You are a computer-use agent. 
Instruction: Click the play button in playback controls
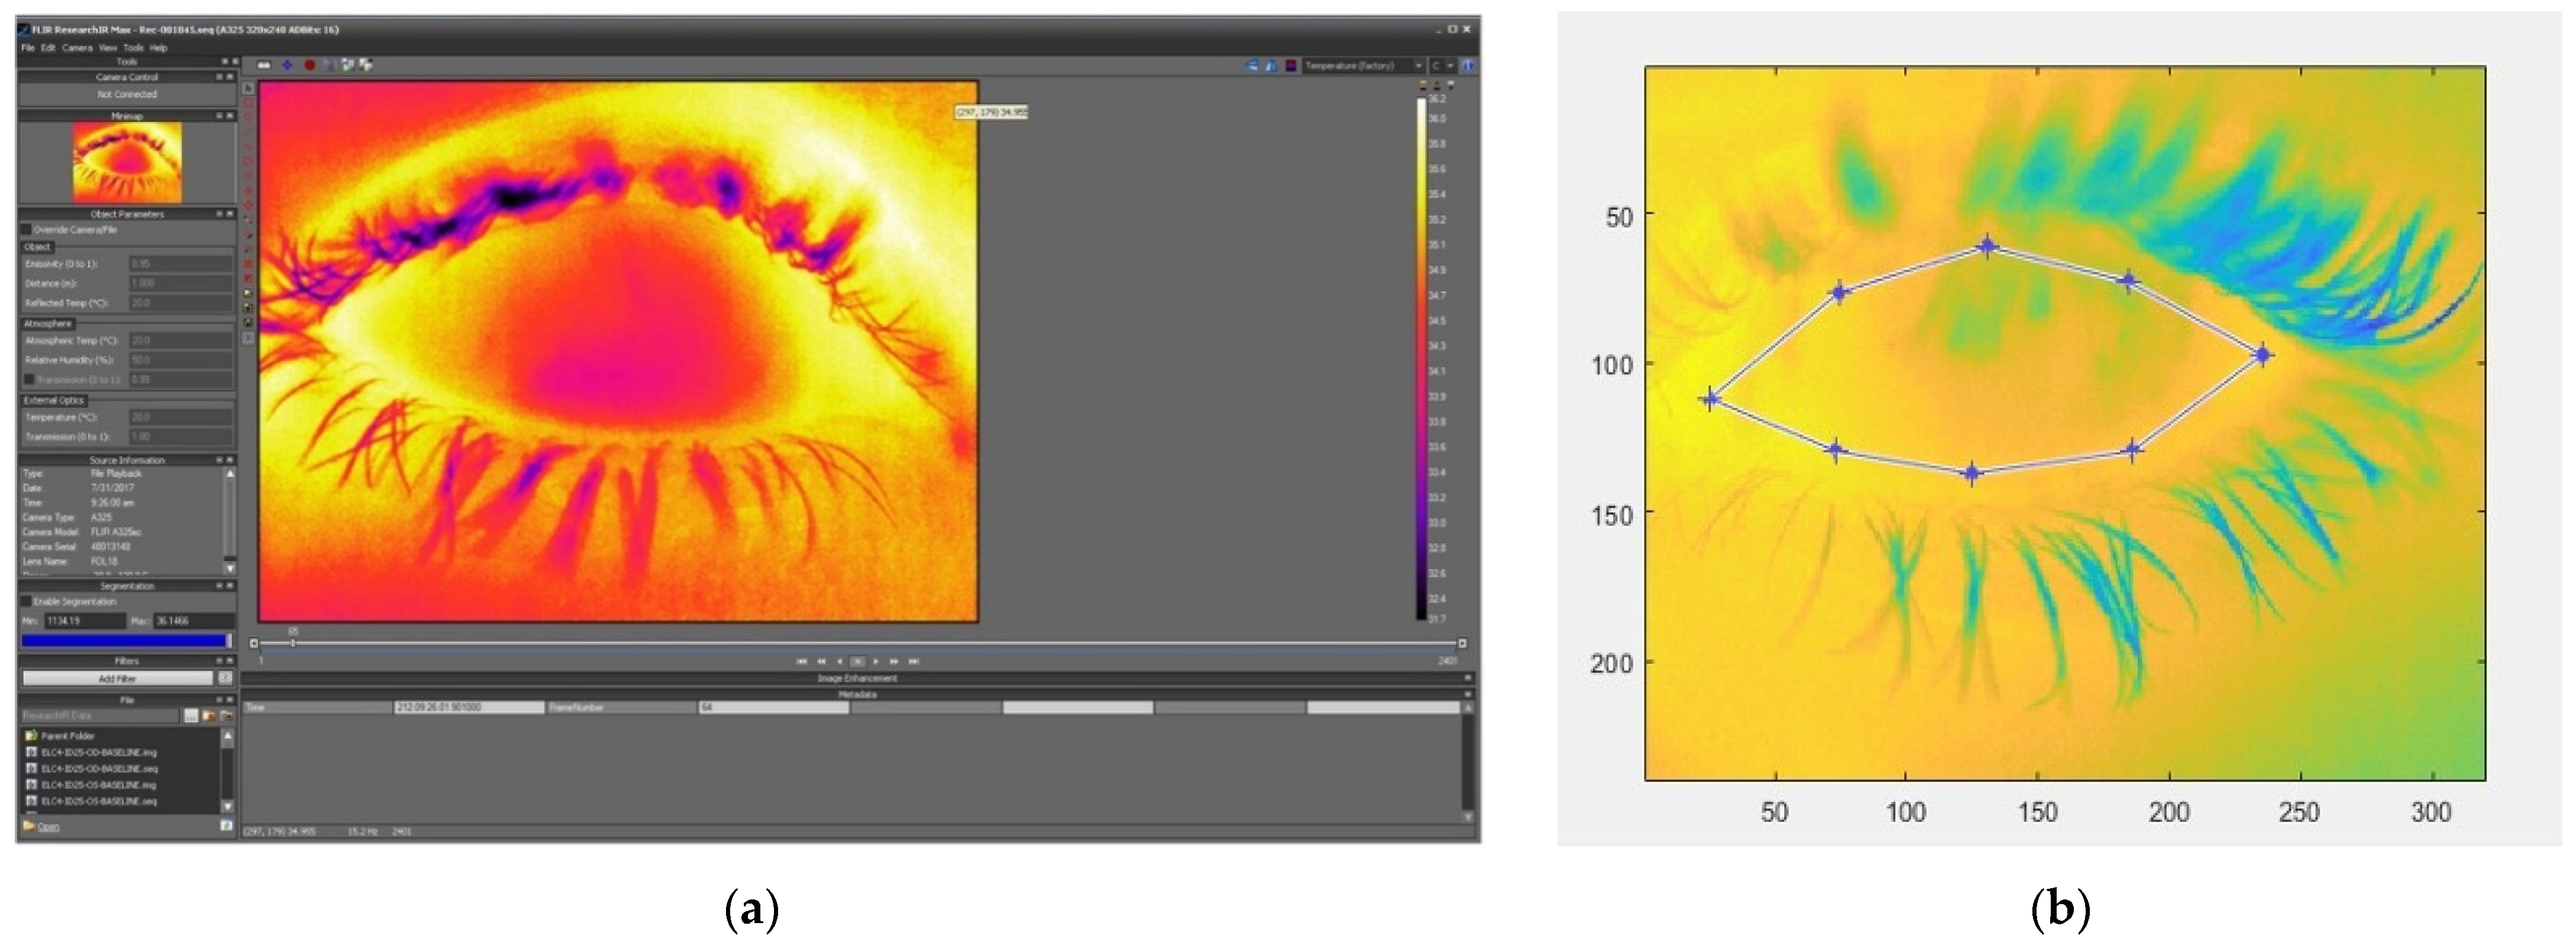[876, 662]
